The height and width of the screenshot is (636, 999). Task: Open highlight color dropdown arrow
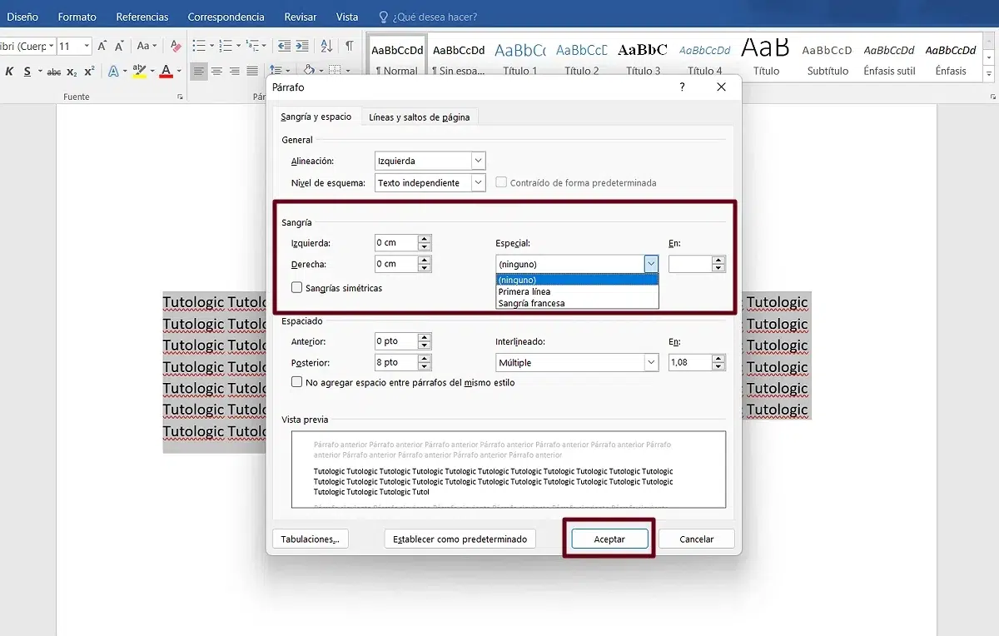(152, 72)
